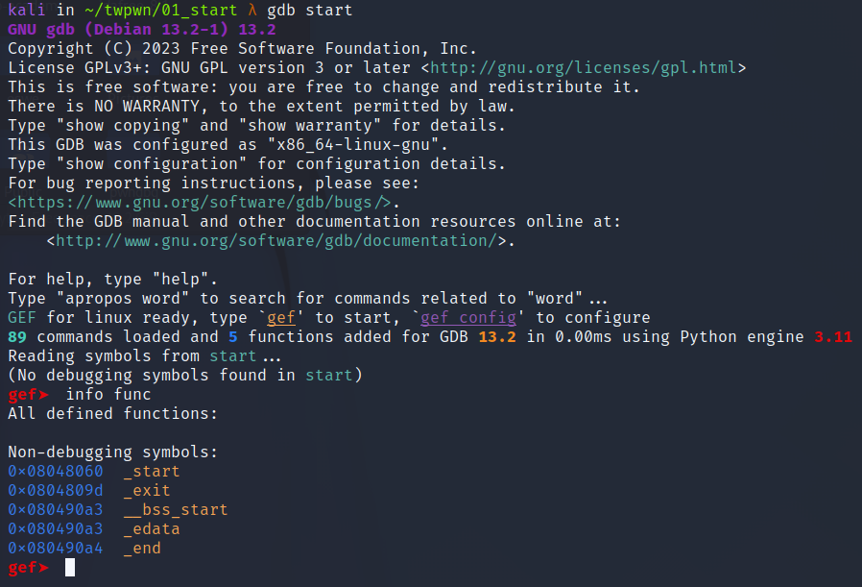Click the Python engine version 3.11
Image resolution: width=862 pixels, height=587 pixels.
point(833,337)
